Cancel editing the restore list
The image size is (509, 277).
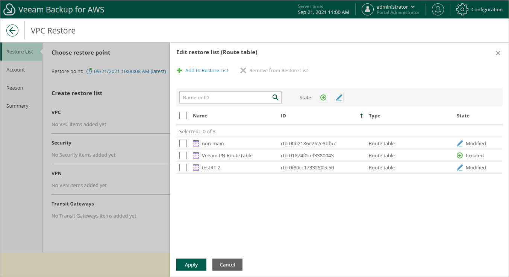click(x=227, y=265)
